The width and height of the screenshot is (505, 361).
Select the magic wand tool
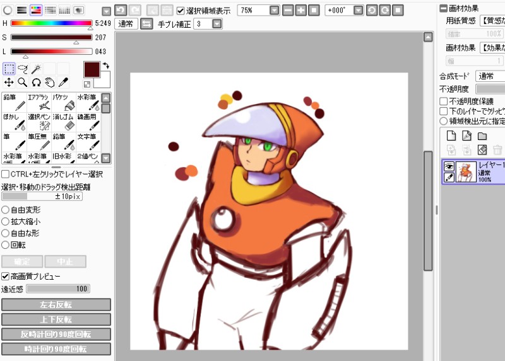36,69
